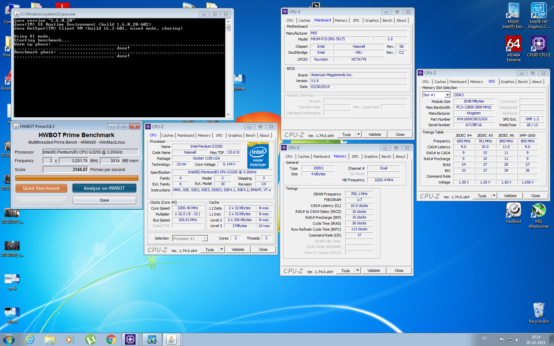Select SPD tab in CPU-Z Memory window
Image resolution: width=554 pixels, height=346 pixels.
pyautogui.click(x=355, y=157)
